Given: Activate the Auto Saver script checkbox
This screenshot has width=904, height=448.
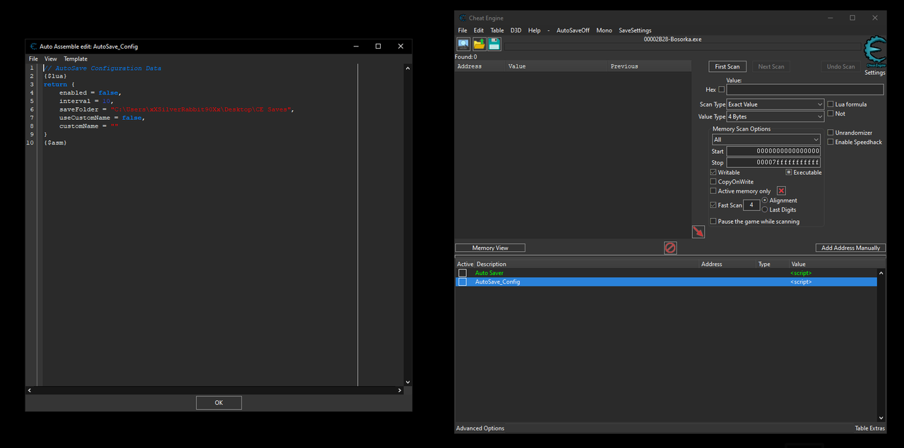Looking at the screenshot, I should click(x=463, y=273).
